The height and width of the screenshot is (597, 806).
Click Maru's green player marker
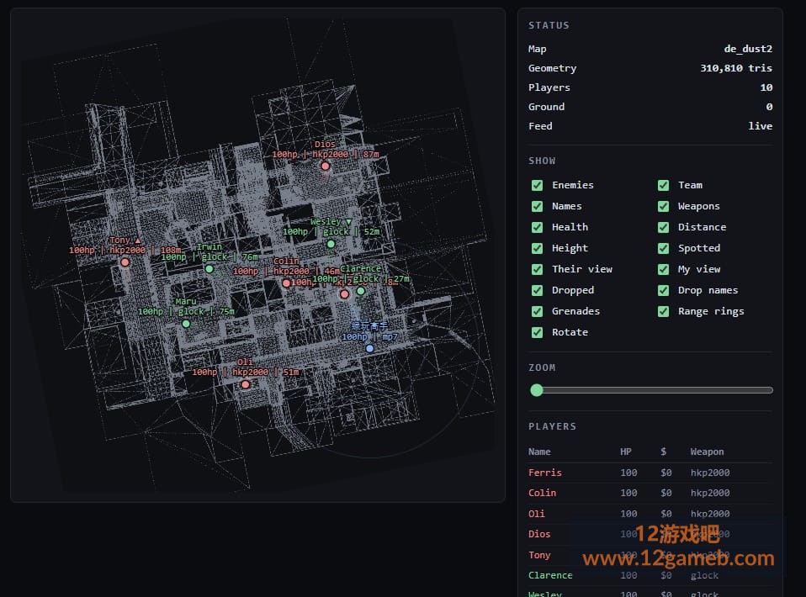tap(186, 324)
